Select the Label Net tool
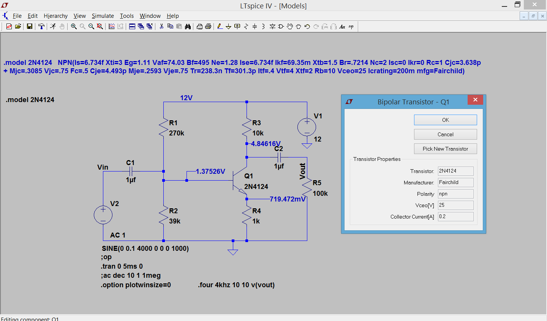The height and width of the screenshot is (321, 547). 237,27
